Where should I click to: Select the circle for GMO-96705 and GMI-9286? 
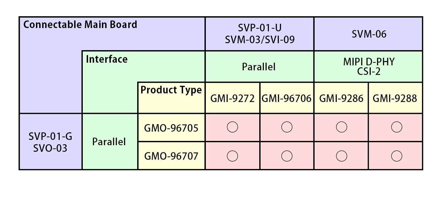[341, 127]
